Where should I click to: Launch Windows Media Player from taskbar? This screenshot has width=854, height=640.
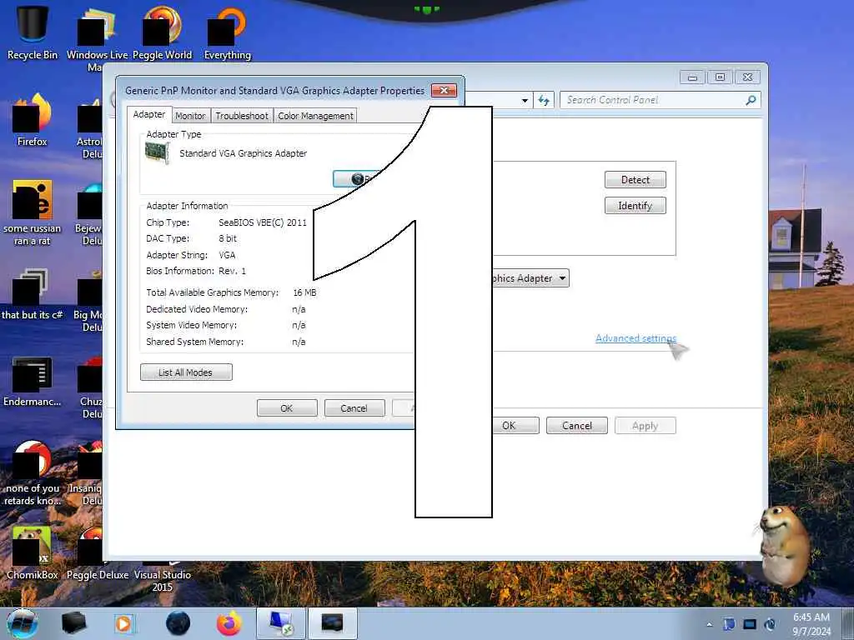pos(123,623)
